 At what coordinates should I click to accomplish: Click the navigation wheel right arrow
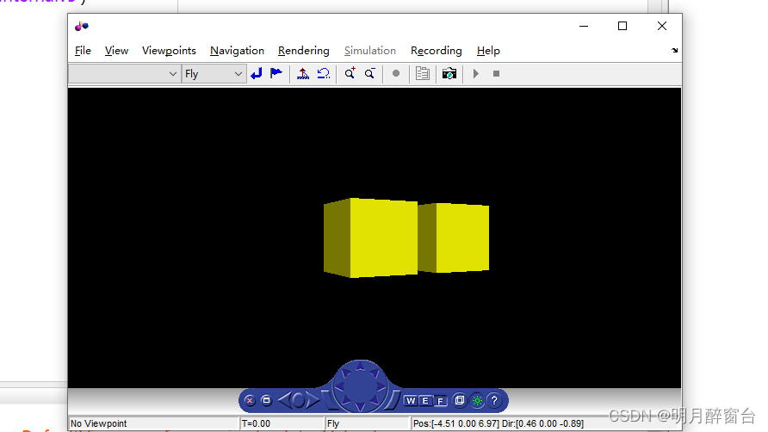point(381,387)
